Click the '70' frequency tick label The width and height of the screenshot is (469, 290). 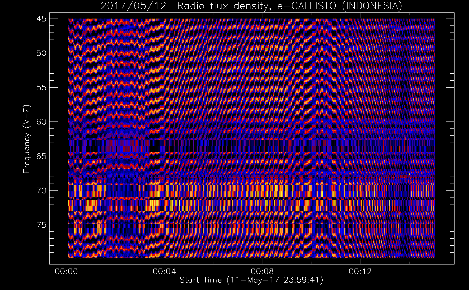pos(41,191)
